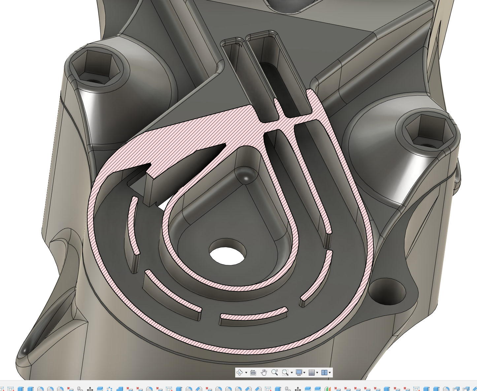Click the Grid and Snaps icon
This screenshot has height=391, width=477.
coord(311,373)
